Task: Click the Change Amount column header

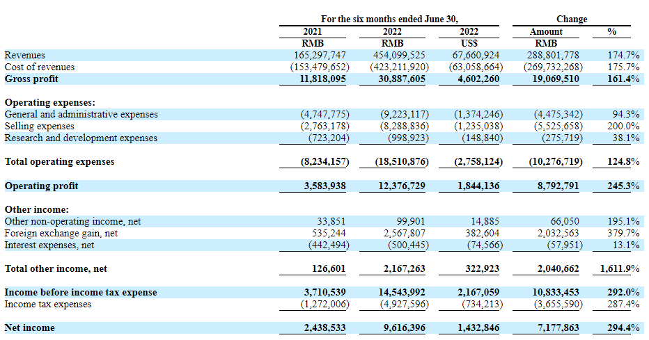Action: coord(545,31)
